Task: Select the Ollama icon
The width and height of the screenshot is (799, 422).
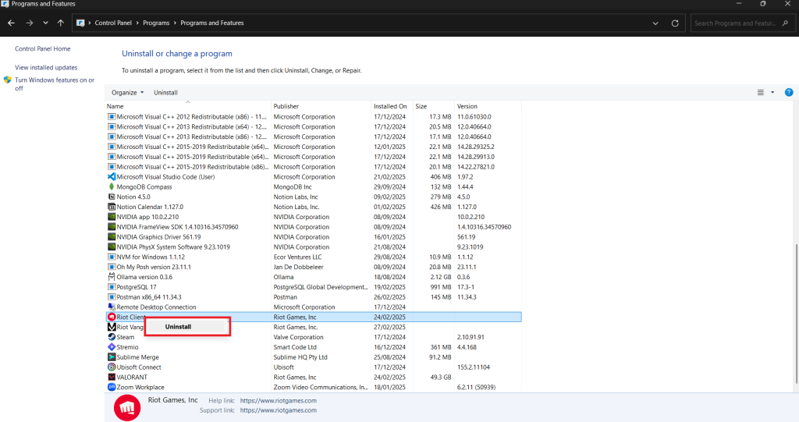Action: [112, 277]
